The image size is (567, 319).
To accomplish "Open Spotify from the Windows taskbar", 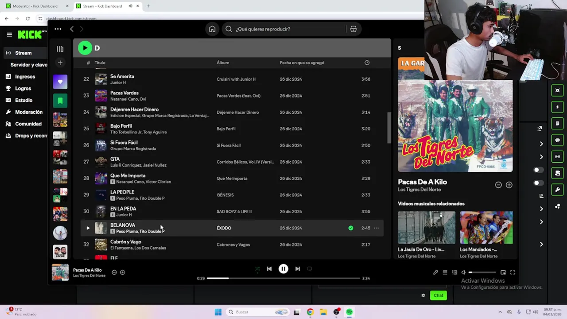I will coord(350,312).
